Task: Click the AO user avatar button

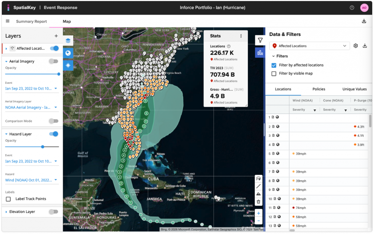Action: pyautogui.click(x=364, y=8)
